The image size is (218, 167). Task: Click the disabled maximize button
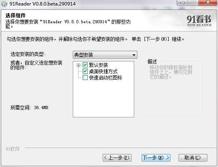[193, 3]
